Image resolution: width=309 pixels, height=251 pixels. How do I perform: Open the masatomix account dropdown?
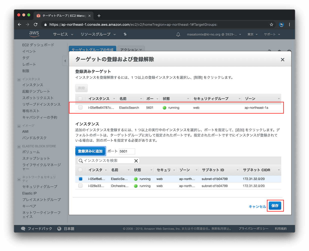[x=214, y=34]
